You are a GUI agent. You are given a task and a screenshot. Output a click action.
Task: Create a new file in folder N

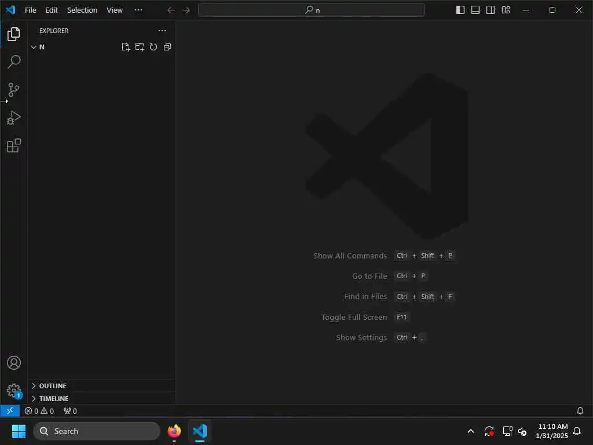pyautogui.click(x=126, y=47)
